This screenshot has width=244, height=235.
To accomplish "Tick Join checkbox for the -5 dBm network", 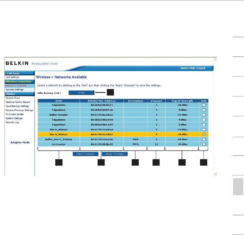I will point(204,125).
